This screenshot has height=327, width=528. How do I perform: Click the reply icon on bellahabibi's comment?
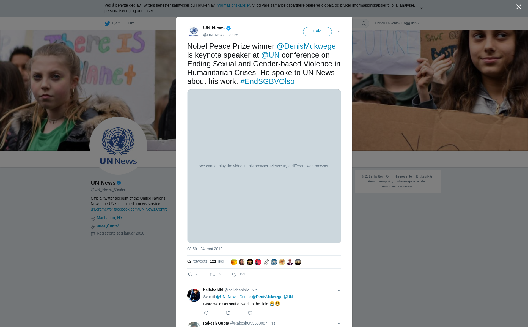coord(206,313)
